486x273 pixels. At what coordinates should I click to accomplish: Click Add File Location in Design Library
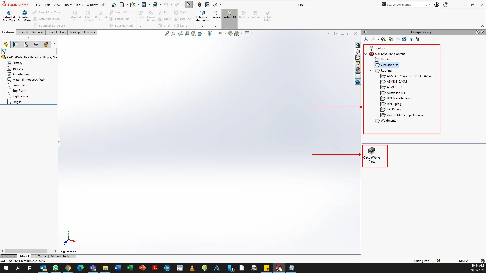pyautogui.click(x=391, y=39)
